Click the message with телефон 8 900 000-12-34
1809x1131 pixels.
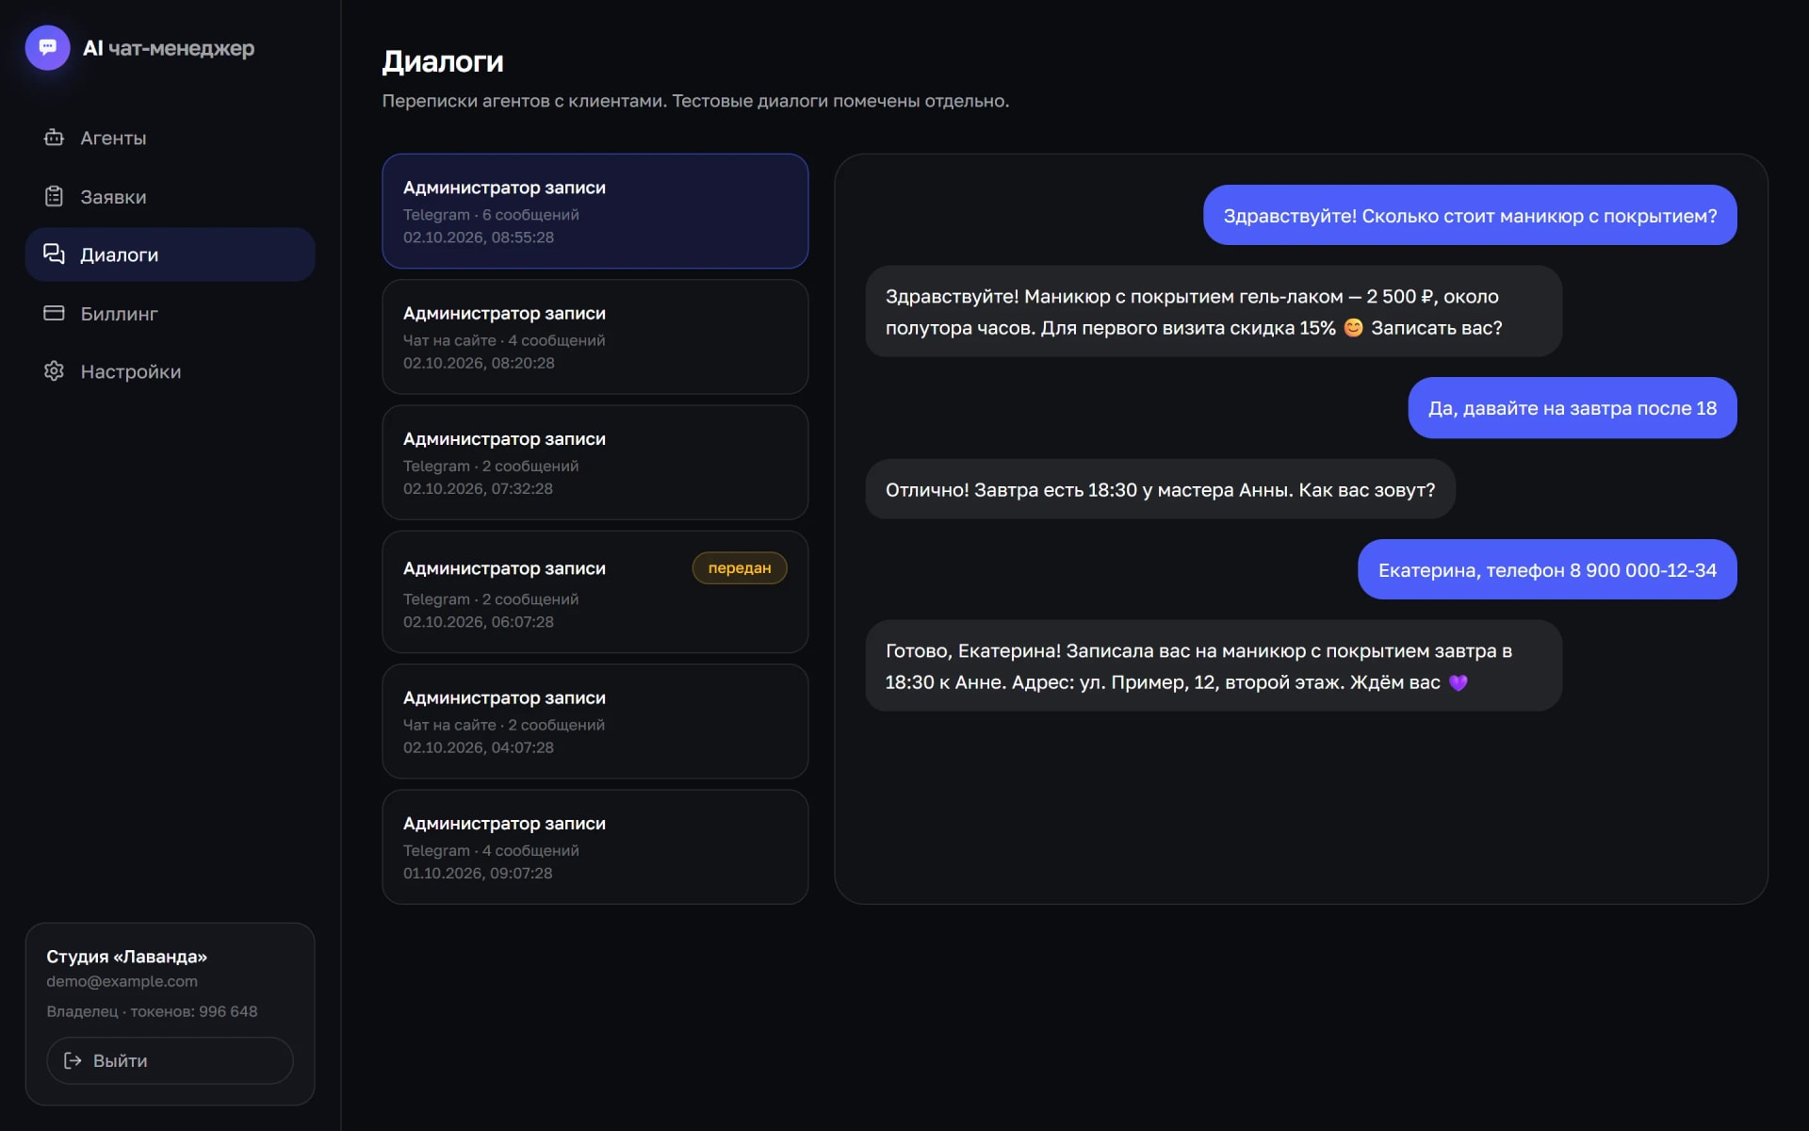1547,569
